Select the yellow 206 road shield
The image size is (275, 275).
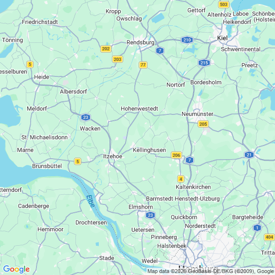[176, 155]
